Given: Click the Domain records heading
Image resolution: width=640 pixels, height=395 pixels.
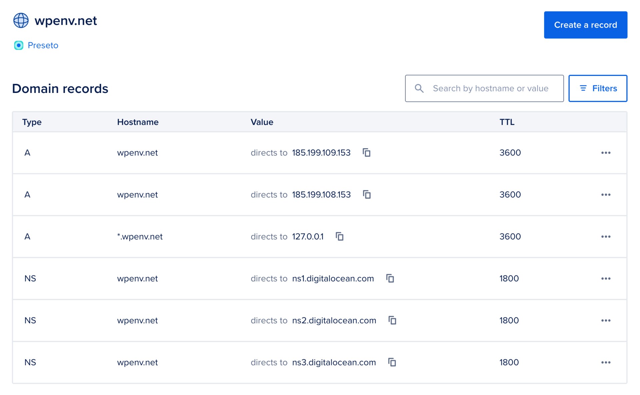Looking at the screenshot, I should tap(60, 88).
